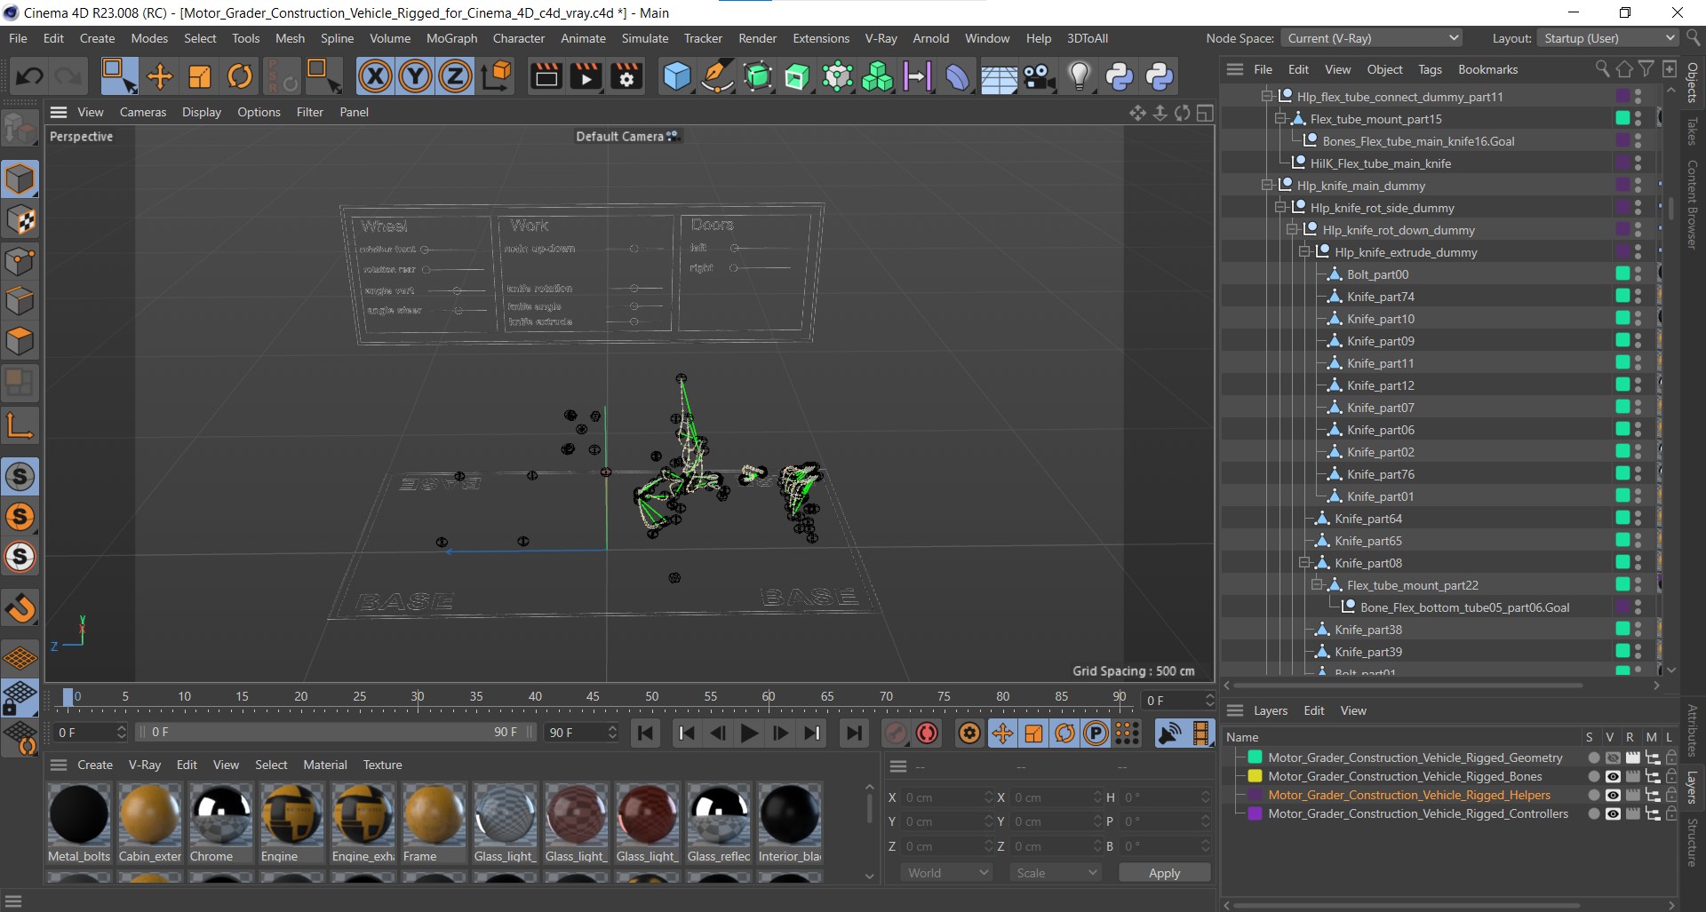Open World coordinate dropdown
Screen dimensions: 1706x912
947,873
